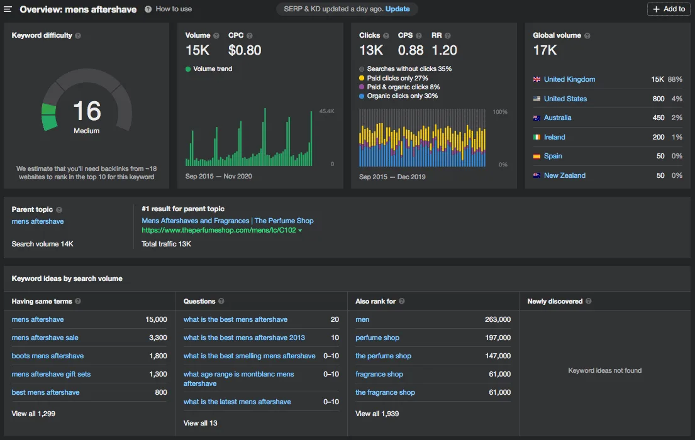Open the How to use link
695x440 pixels.
[174, 9]
